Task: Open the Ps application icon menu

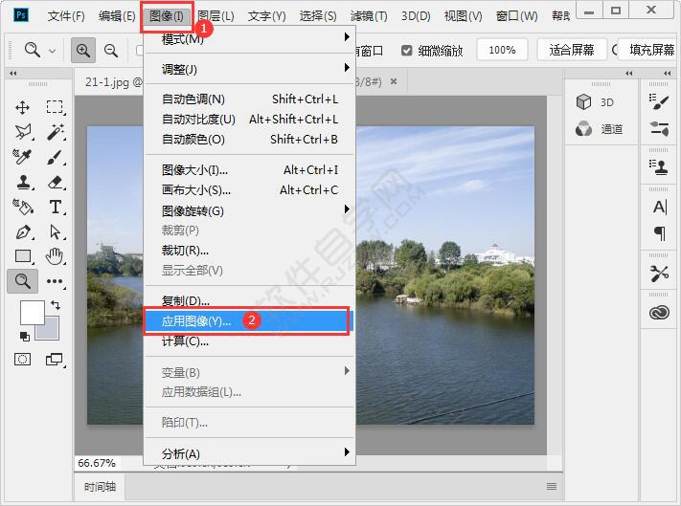Action: point(21,15)
